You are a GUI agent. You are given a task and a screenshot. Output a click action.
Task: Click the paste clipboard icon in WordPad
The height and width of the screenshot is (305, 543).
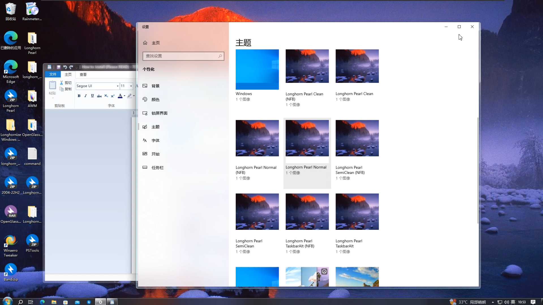pyautogui.click(x=52, y=85)
